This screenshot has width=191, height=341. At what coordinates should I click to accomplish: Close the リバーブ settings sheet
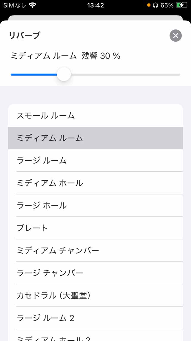pos(175,36)
